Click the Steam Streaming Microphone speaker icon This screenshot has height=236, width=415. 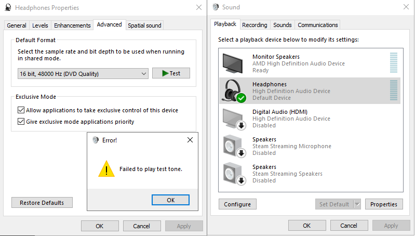pyautogui.click(x=234, y=147)
